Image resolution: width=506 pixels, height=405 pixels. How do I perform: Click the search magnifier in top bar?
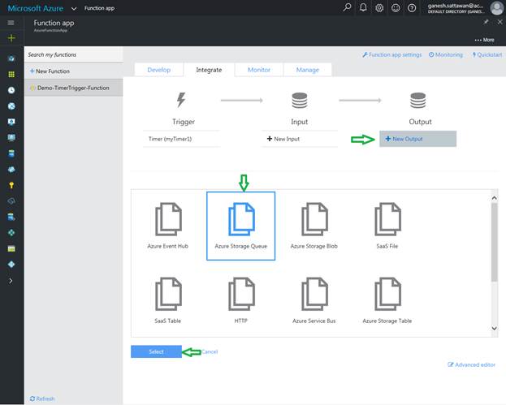348,8
